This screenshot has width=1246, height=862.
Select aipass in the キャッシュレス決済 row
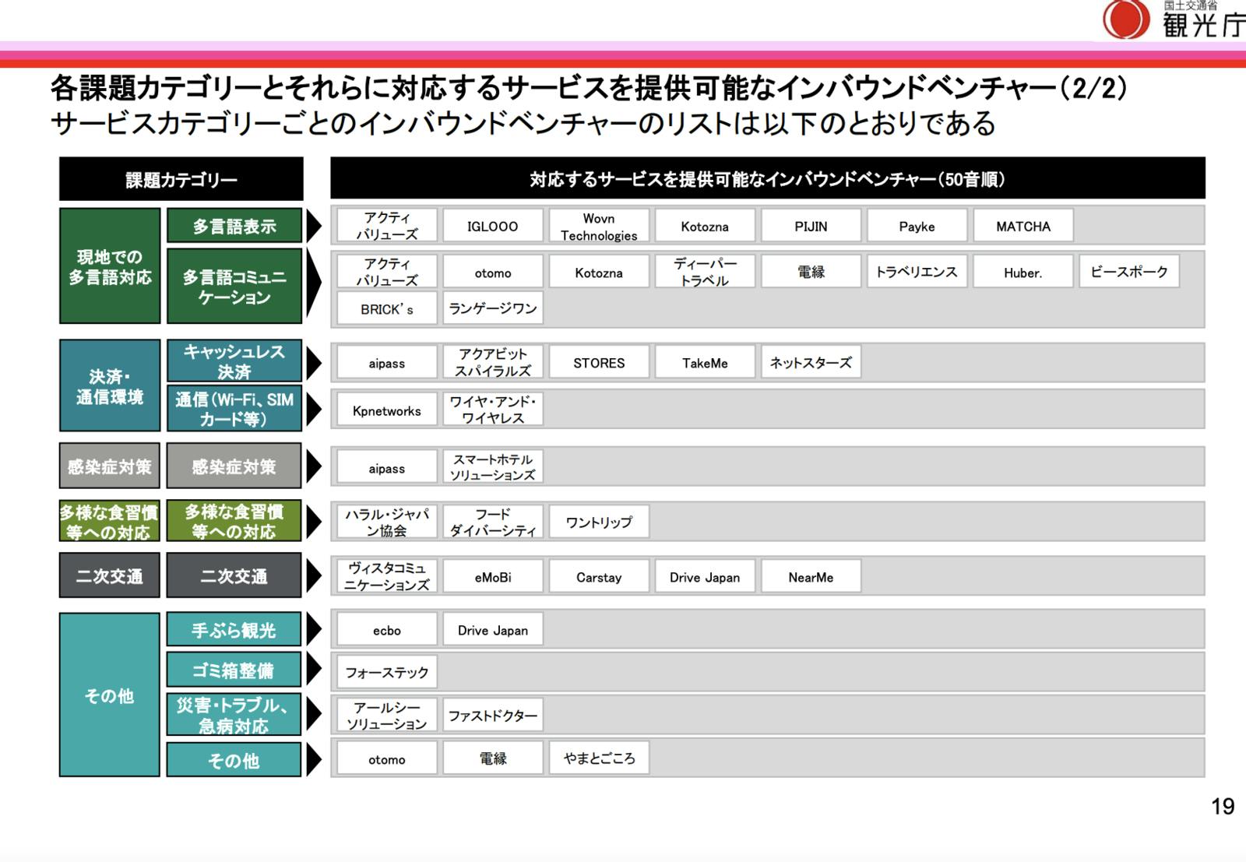pos(387,362)
